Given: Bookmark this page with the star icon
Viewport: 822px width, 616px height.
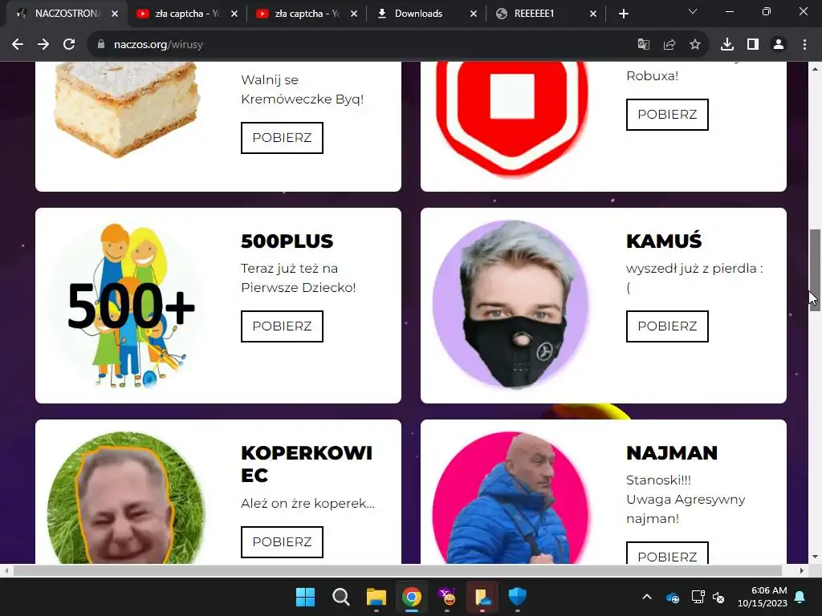Looking at the screenshot, I should [x=695, y=45].
